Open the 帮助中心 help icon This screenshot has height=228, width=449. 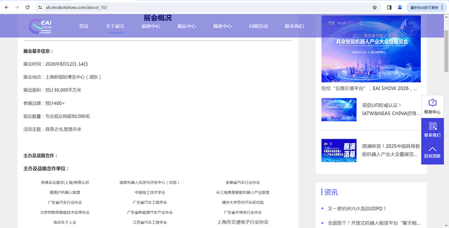432,103
